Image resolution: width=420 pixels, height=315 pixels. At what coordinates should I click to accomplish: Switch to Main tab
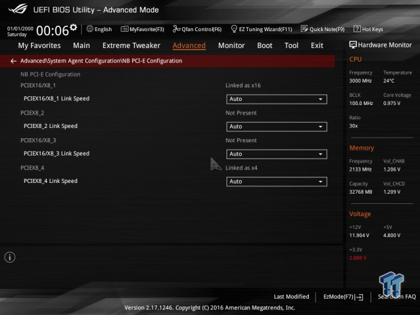81,45
